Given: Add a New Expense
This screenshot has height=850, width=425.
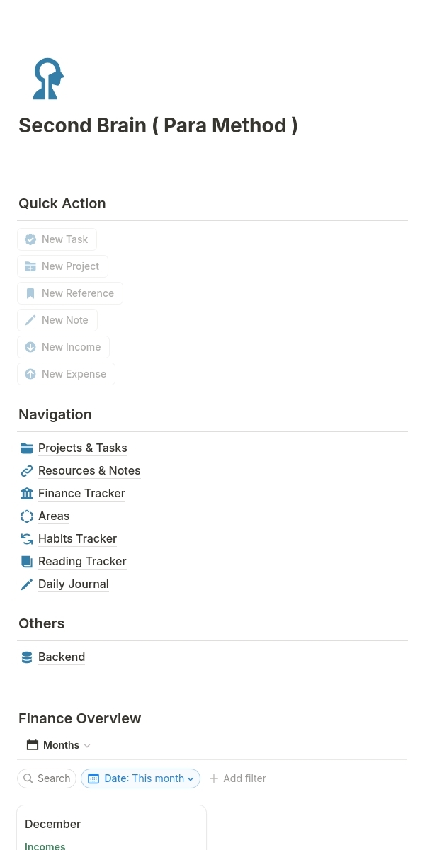Looking at the screenshot, I should [x=66, y=374].
